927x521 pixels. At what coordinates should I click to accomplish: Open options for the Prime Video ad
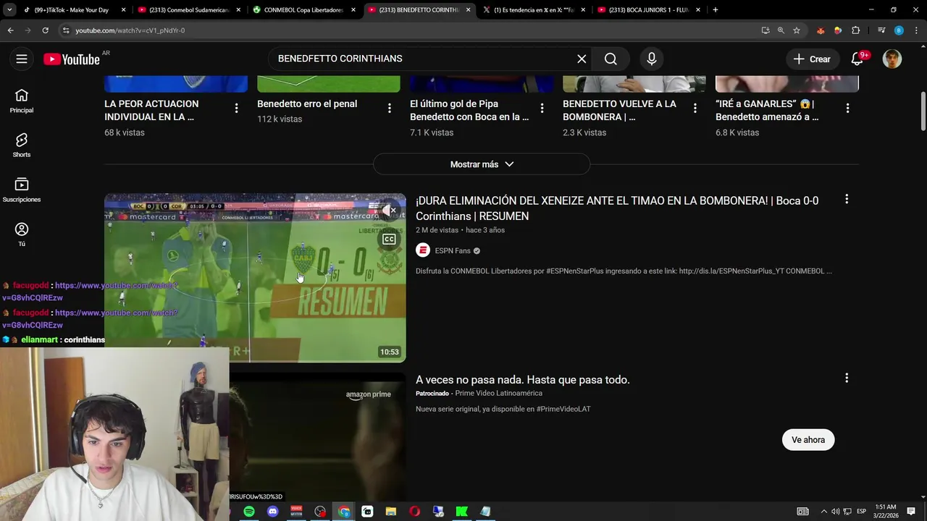point(847,378)
